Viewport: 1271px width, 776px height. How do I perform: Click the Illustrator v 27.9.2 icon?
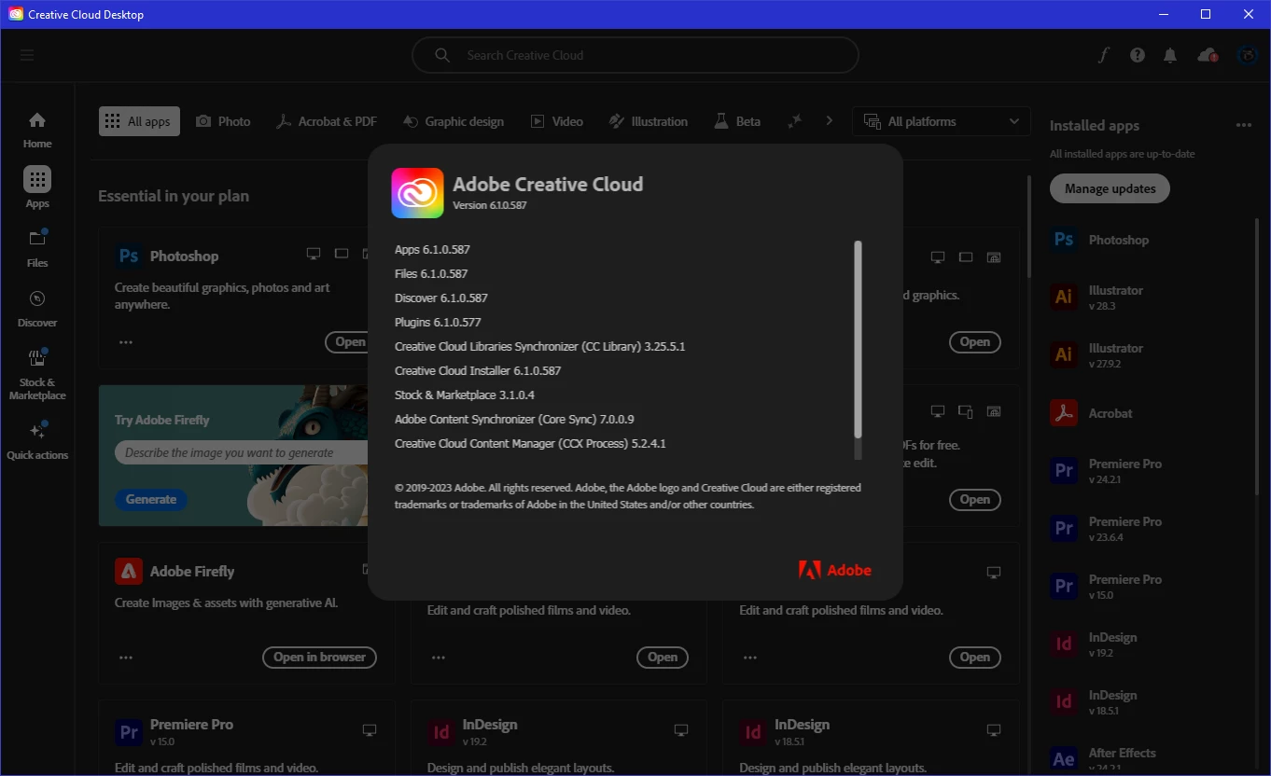1064,355
